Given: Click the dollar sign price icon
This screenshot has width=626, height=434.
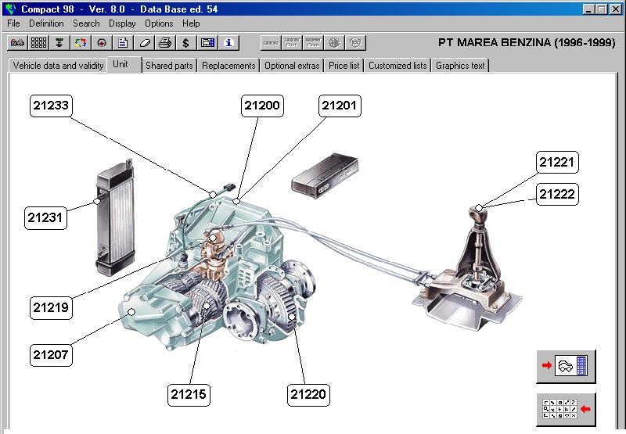Looking at the screenshot, I should (x=186, y=42).
